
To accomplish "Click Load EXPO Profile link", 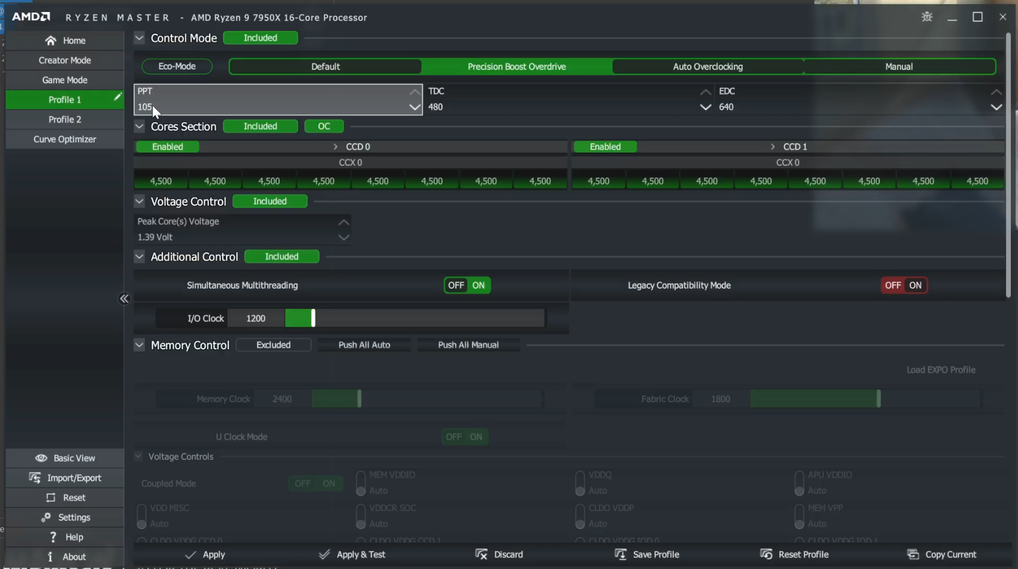I will 941,370.
